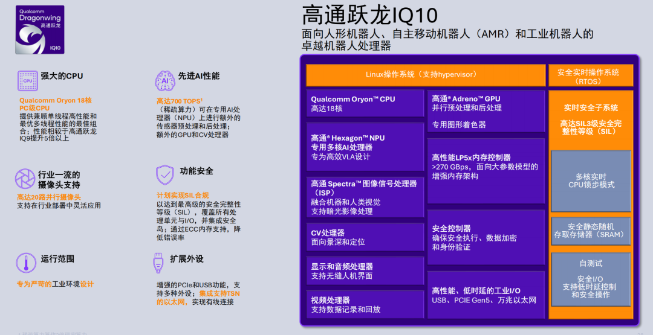Click text 高达SIL3级安全完整性等级
This screenshot has height=335, width=653.
[x=591, y=127]
